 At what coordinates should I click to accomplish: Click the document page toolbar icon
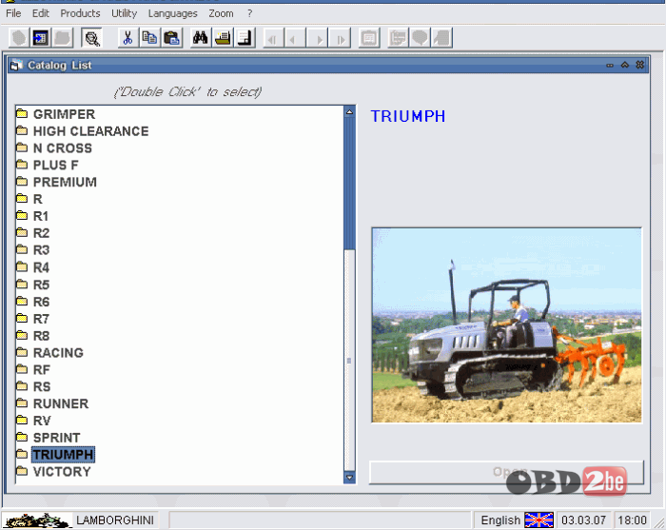click(245, 38)
